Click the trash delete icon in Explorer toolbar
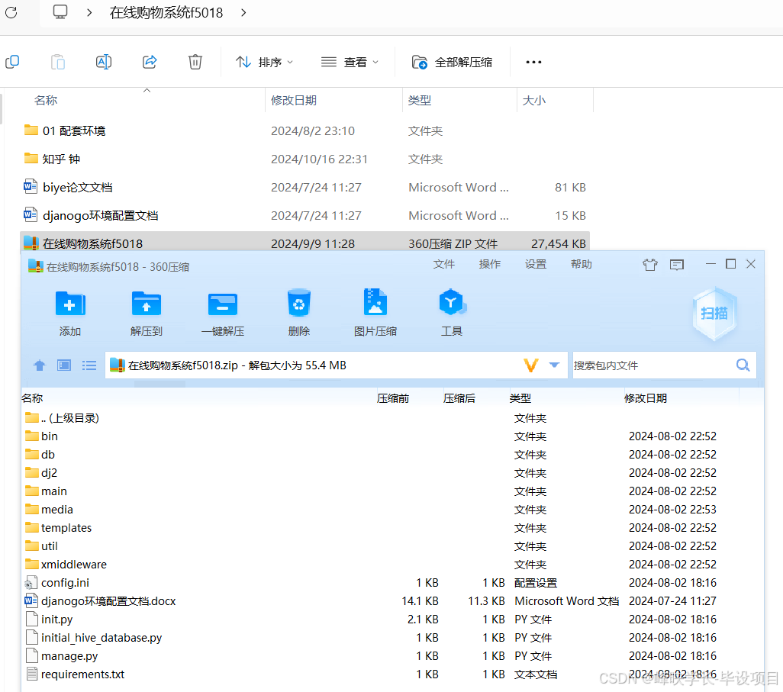783x692 pixels. coord(195,62)
